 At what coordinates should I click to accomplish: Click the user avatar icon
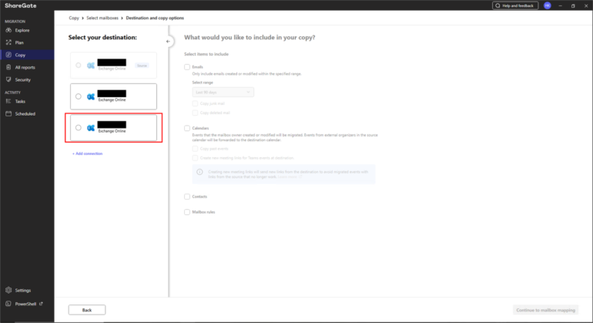(548, 5)
